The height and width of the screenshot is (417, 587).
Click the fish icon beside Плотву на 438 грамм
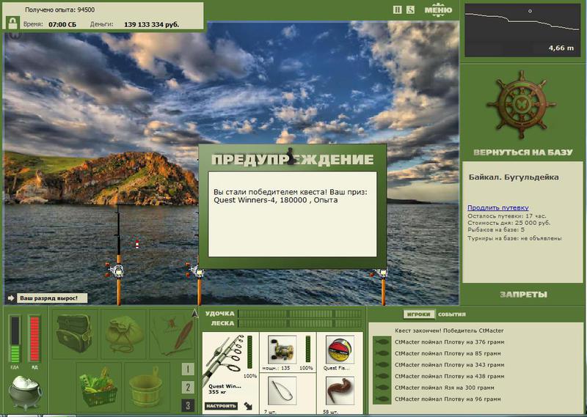[x=382, y=376]
